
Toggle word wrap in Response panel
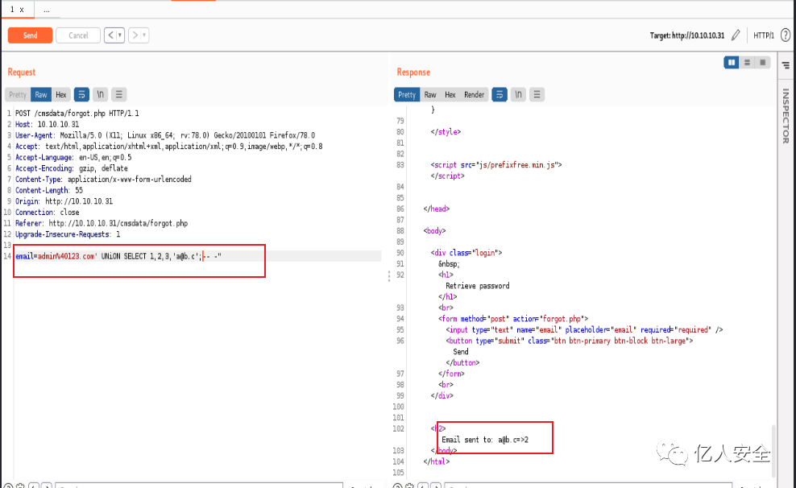[x=499, y=94]
